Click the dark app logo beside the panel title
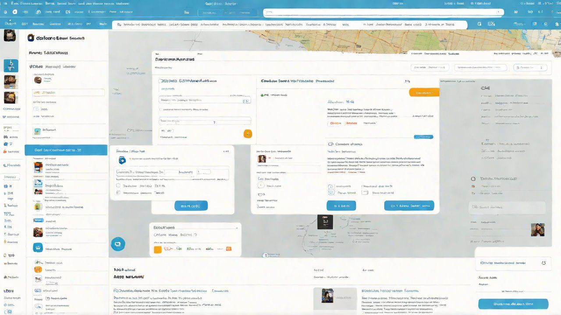 point(31,38)
